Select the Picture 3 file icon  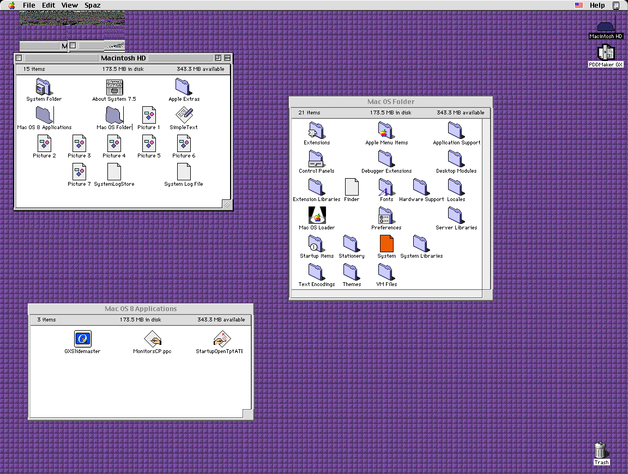(x=79, y=144)
